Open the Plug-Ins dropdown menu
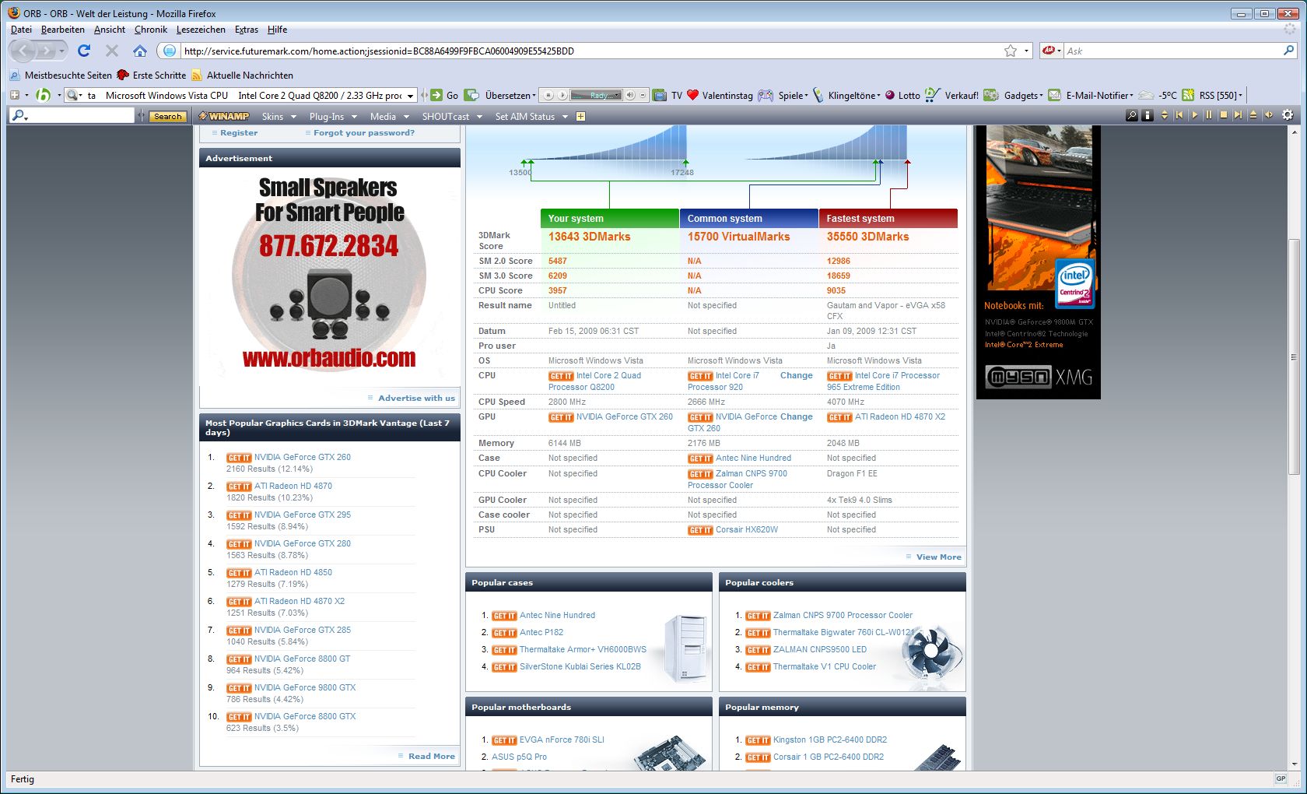Image resolution: width=1307 pixels, height=794 pixels. tap(333, 116)
